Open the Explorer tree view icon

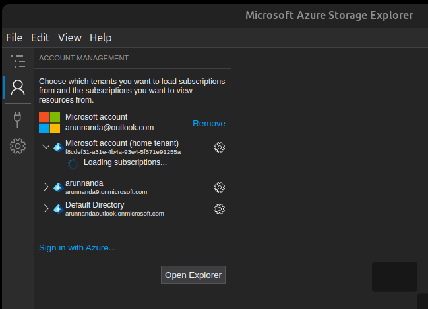(x=18, y=61)
